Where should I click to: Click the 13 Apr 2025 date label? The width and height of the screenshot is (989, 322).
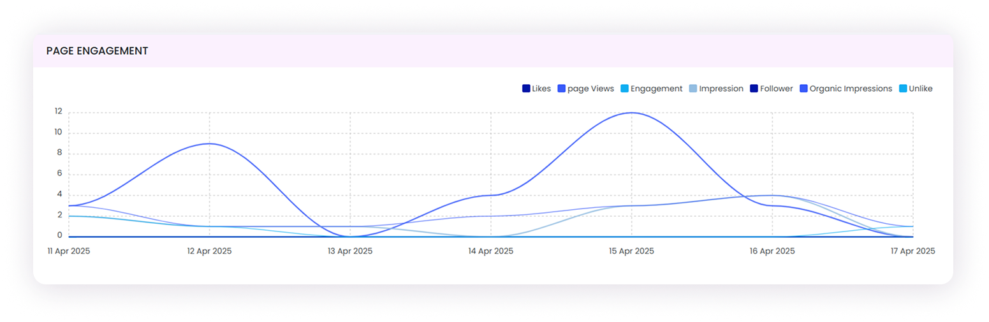350,251
